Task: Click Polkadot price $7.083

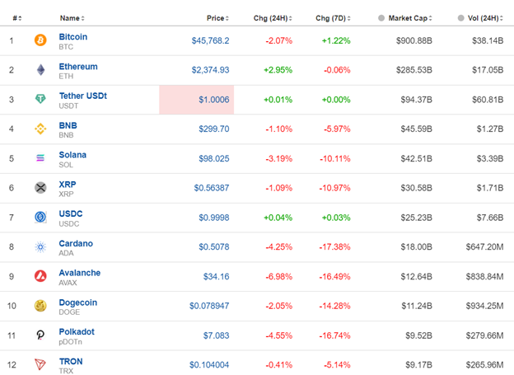Action: (217, 335)
